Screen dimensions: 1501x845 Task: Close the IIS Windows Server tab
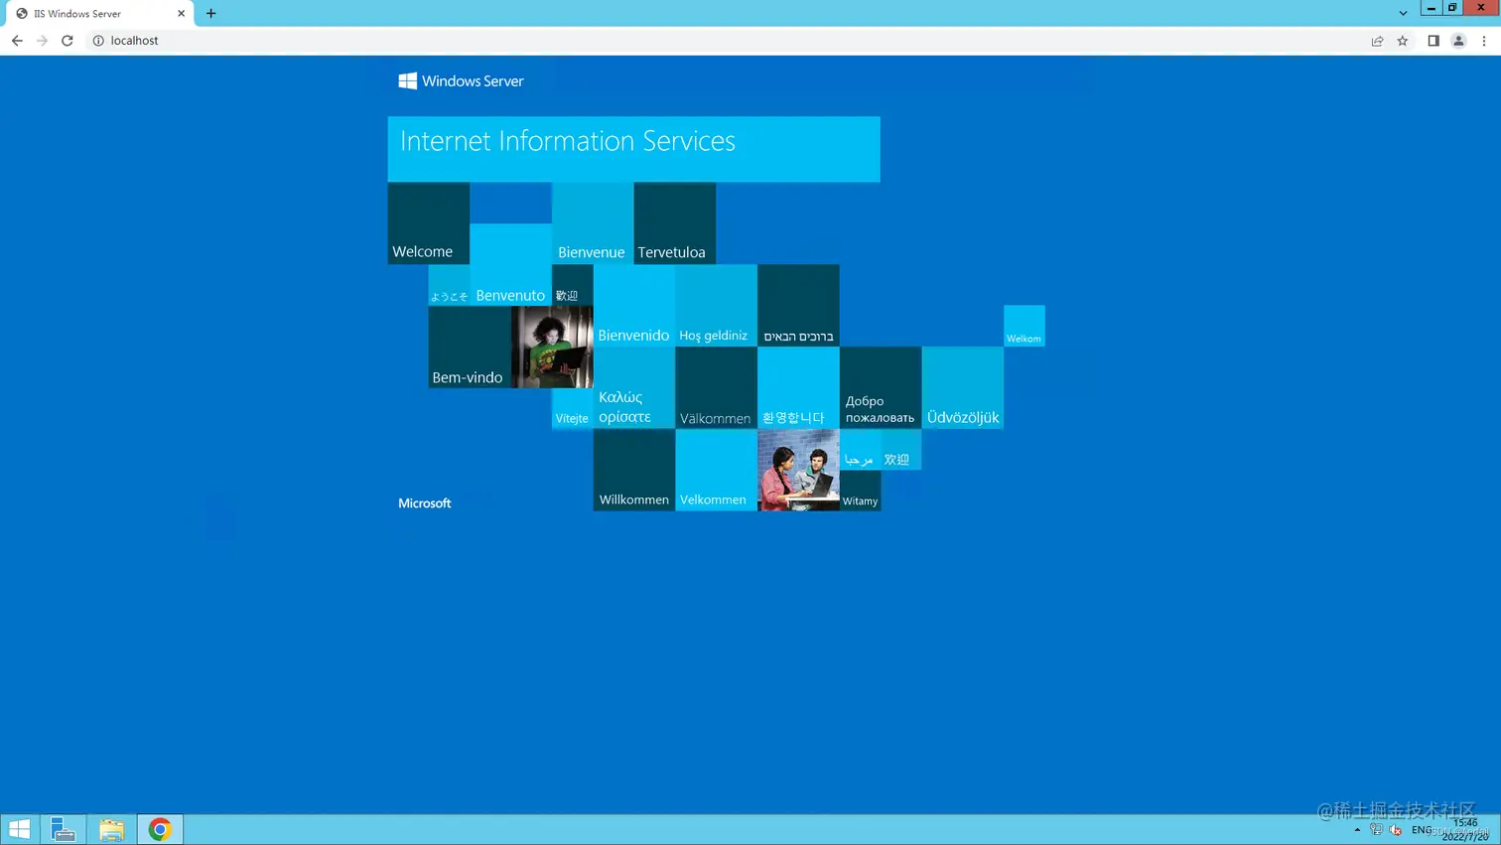tap(181, 14)
